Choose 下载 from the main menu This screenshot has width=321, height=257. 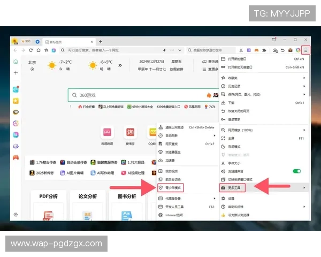pos(264,103)
